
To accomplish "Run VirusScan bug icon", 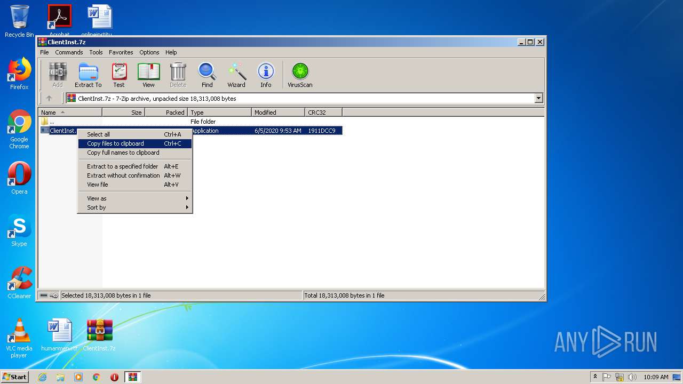I will pos(300,75).
